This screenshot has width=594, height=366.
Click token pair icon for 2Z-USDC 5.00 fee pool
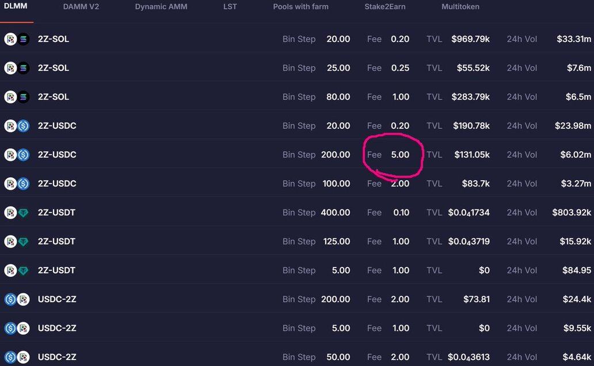pyautogui.click(x=17, y=155)
